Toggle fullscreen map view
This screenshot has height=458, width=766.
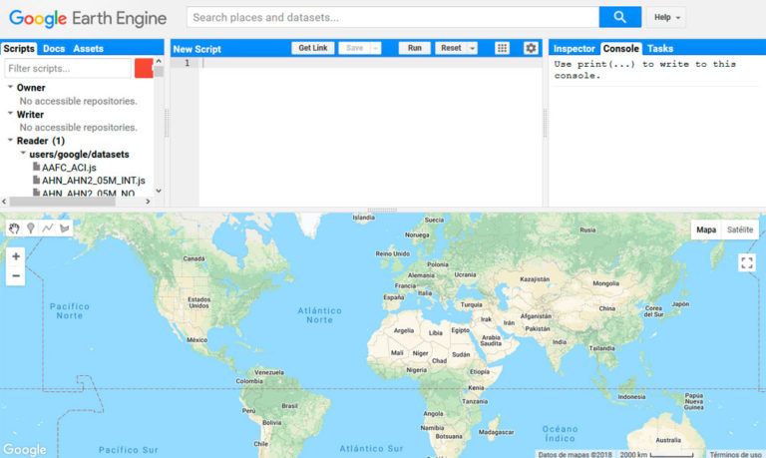(x=746, y=263)
